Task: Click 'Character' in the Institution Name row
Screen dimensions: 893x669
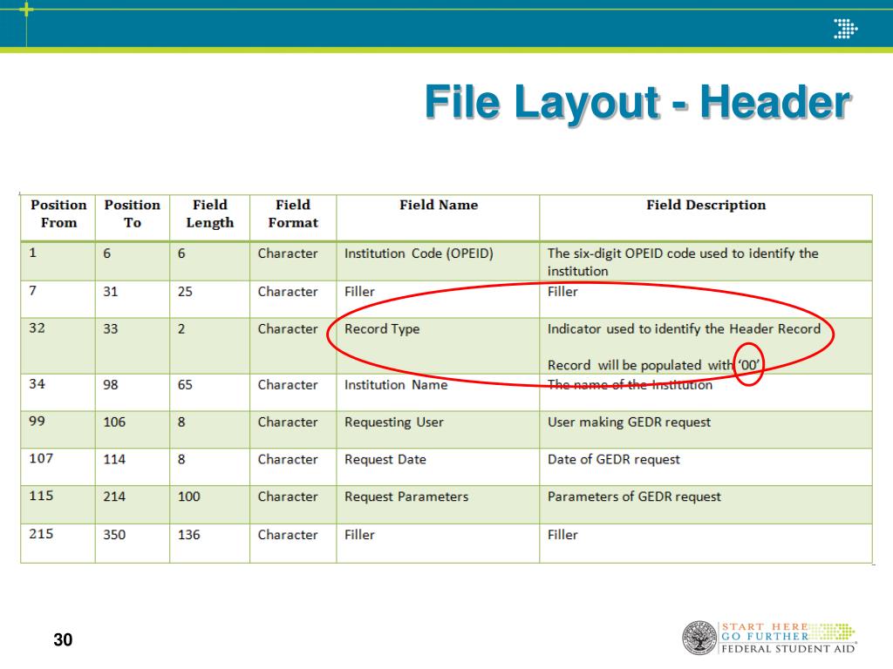Action: click(288, 385)
